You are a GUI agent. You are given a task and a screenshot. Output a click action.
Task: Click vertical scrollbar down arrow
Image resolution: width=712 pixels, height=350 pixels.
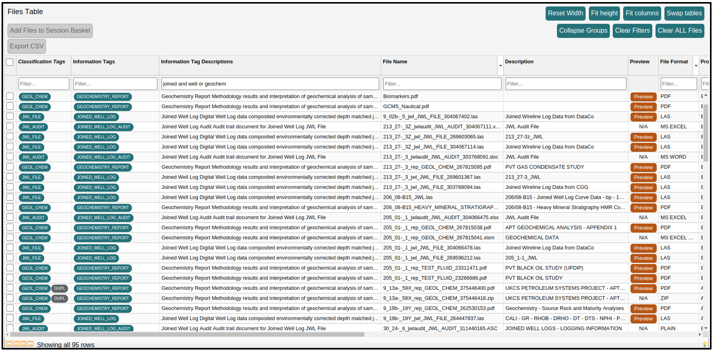click(706, 328)
